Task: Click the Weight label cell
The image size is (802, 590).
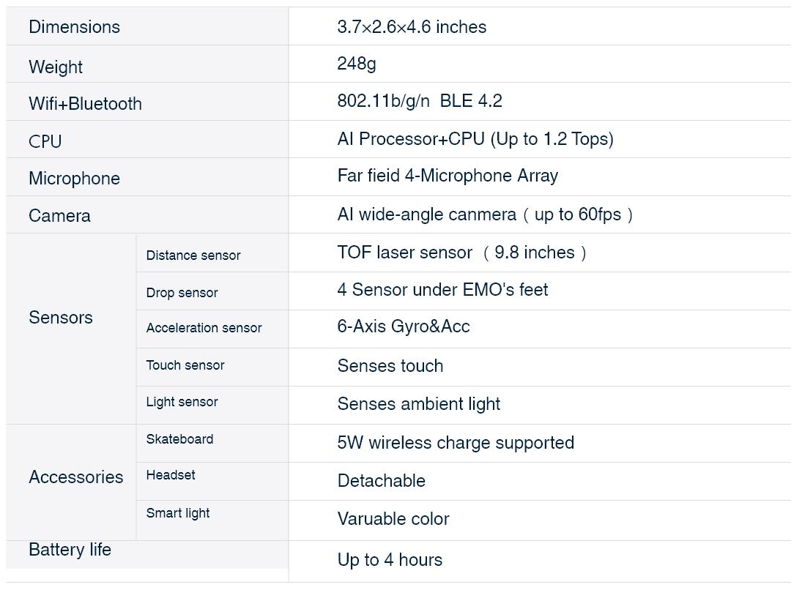Action: pos(56,67)
